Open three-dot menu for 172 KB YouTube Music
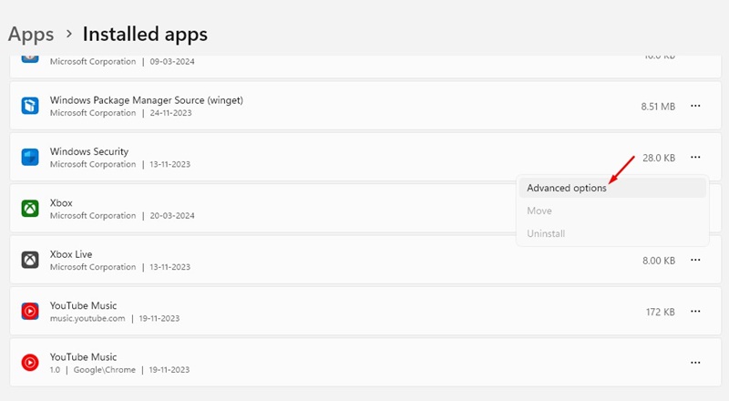The image size is (729, 401). point(695,312)
